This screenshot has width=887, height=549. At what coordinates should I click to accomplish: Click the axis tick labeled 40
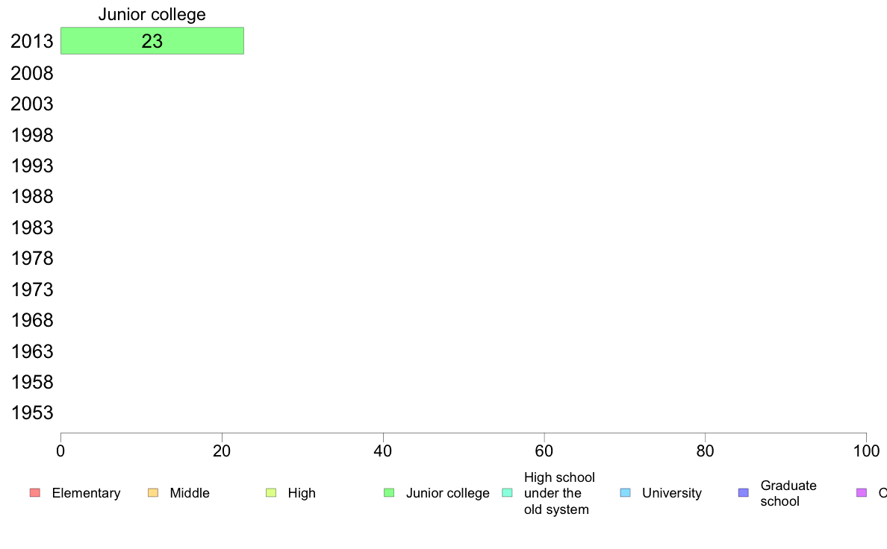(x=383, y=451)
